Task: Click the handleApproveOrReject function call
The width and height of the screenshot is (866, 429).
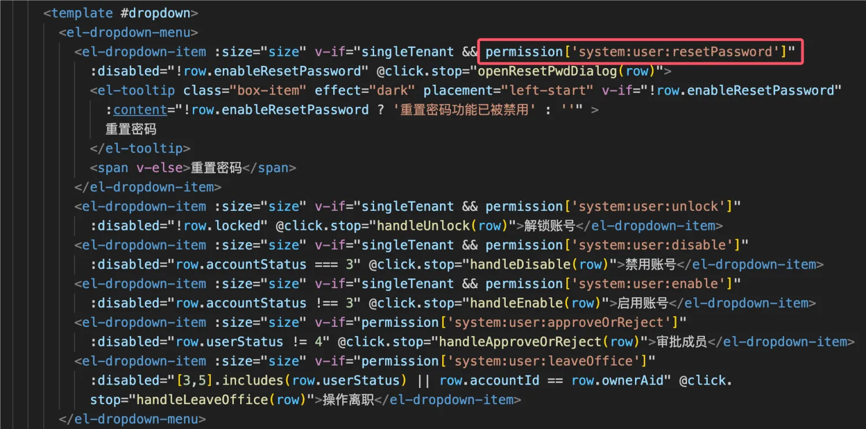Action: 539,342
